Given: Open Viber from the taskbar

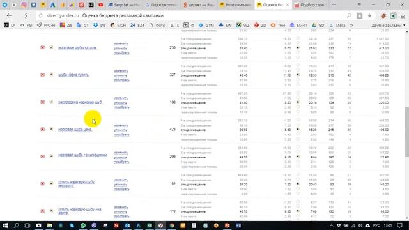Looking at the screenshot, I should [x=94, y=226].
